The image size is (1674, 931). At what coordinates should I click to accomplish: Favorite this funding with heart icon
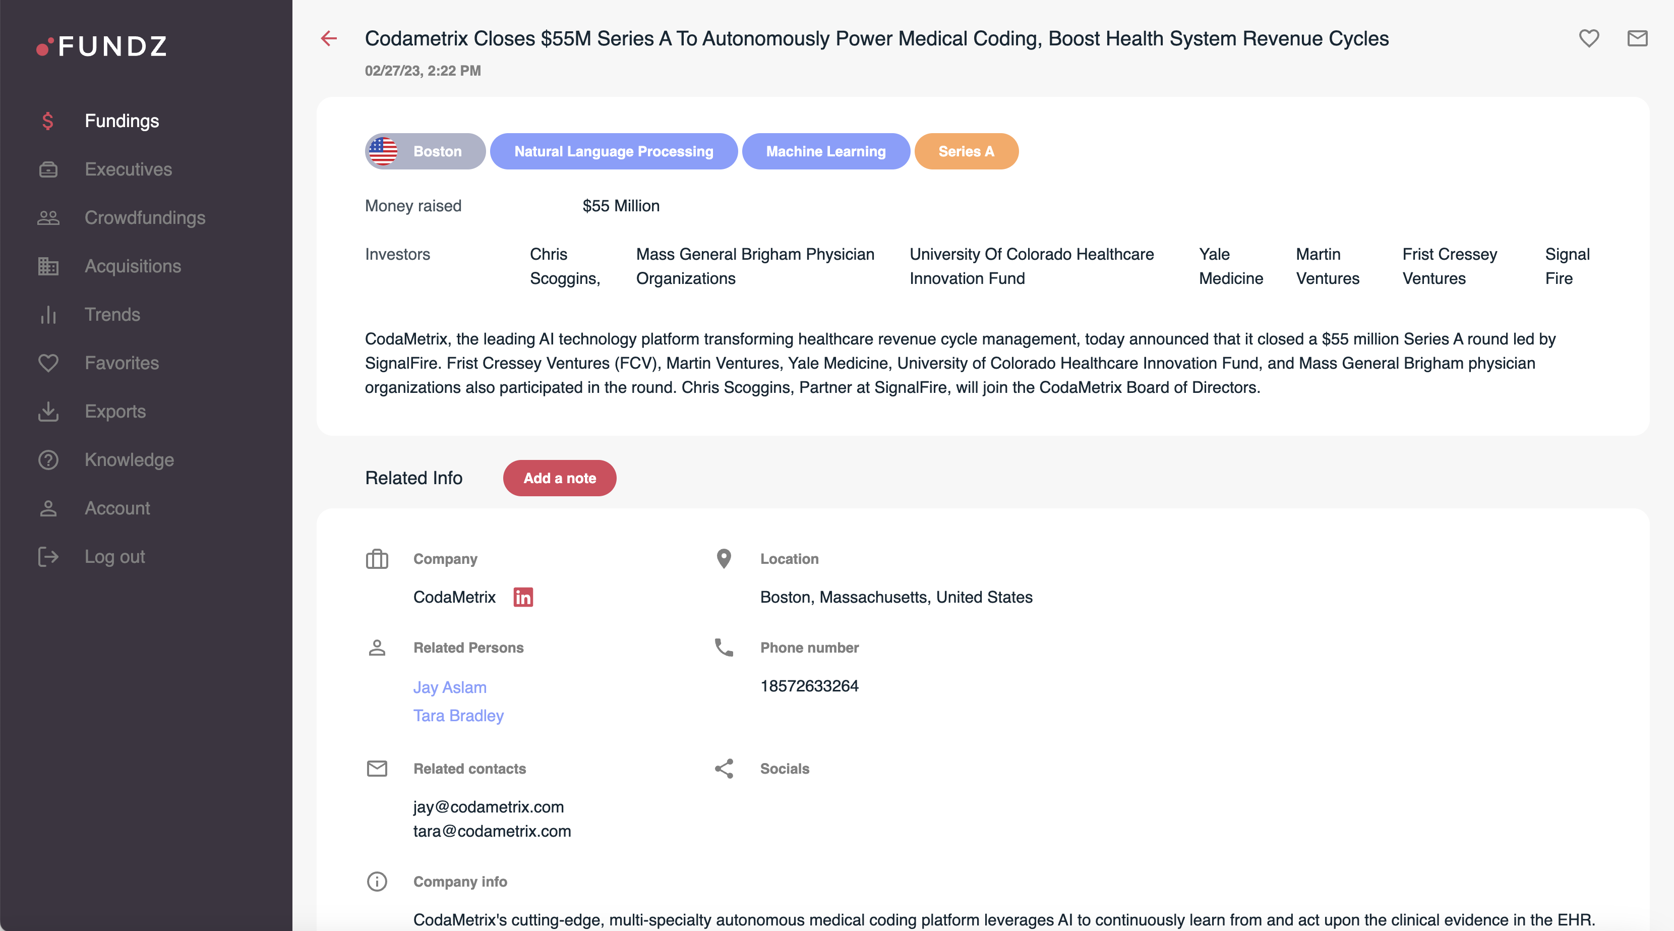tap(1589, 38)
